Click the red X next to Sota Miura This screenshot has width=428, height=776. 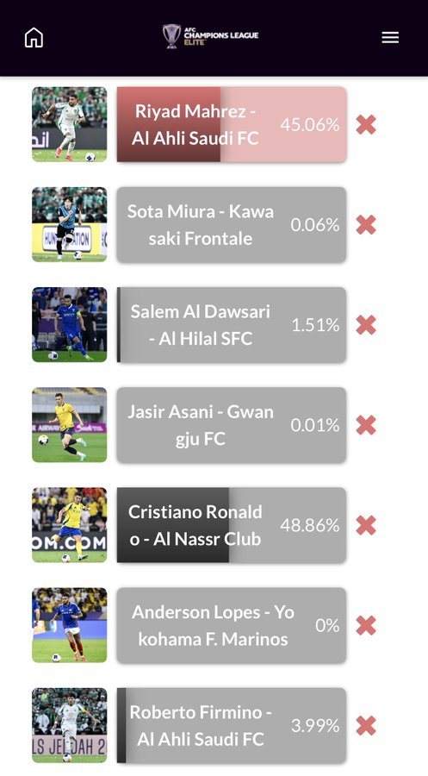pyautogui.click(x=366, y=225)
